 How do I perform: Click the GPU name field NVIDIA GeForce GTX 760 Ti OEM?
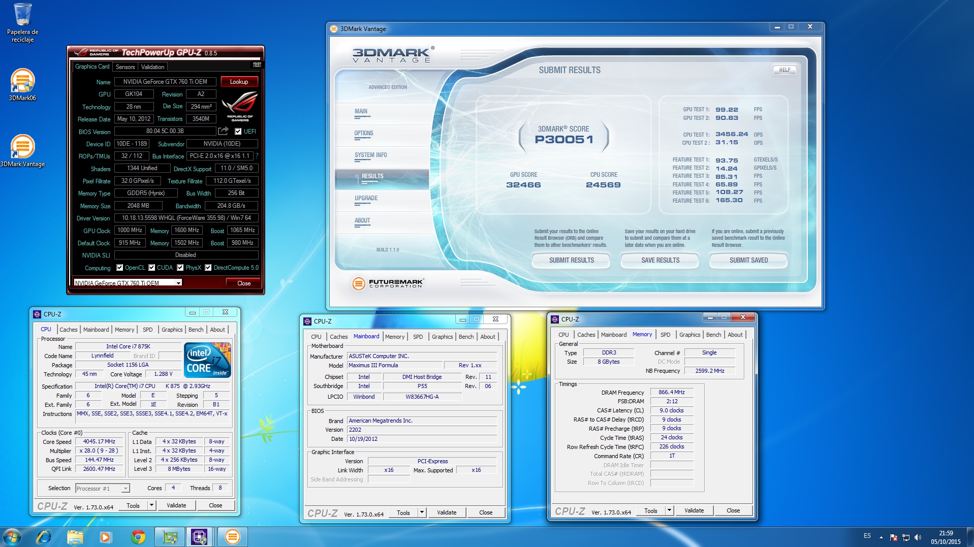point(165,82)
